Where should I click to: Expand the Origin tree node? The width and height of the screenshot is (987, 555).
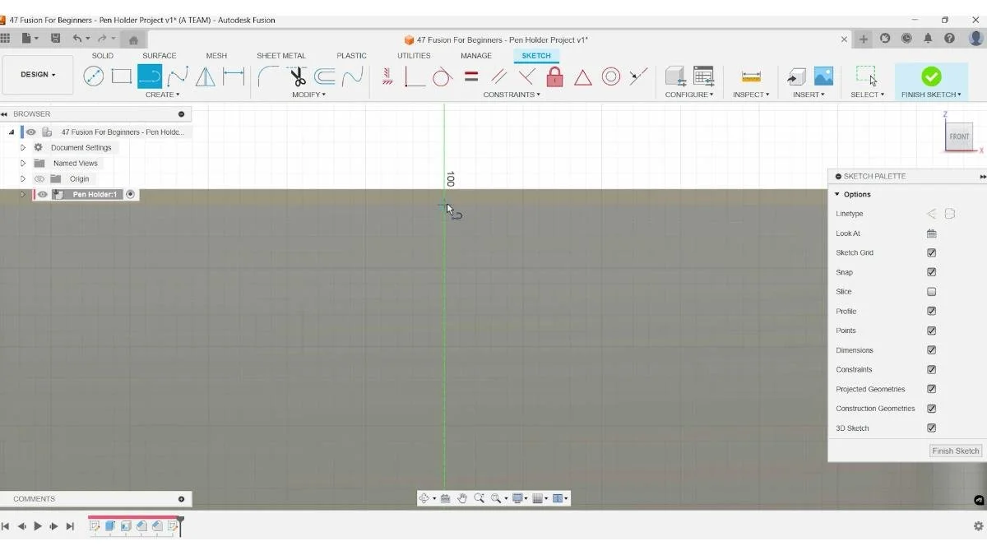click(23, 179)
